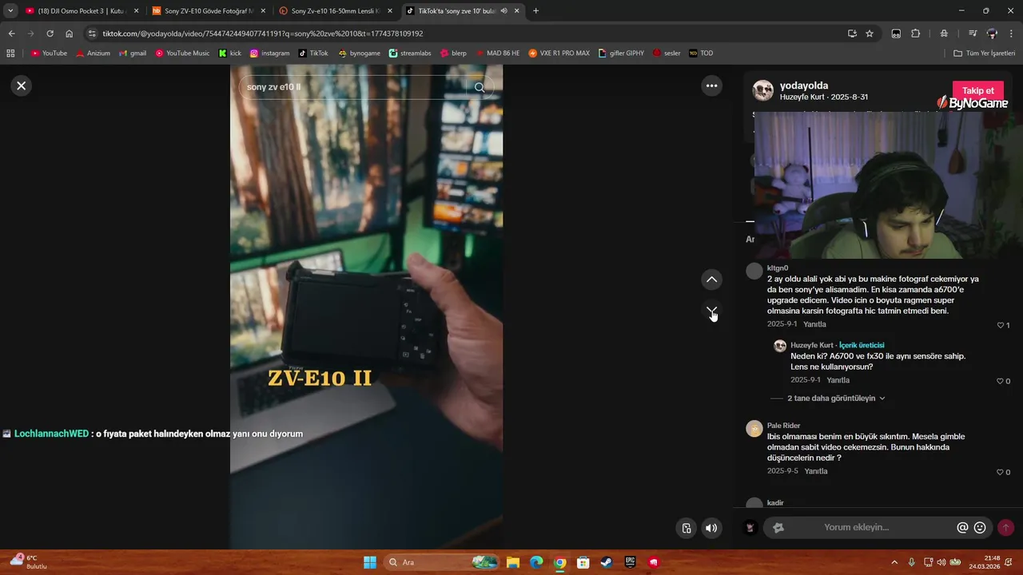Image resolution: width=1023 pixels, height=575 pixels.
Task: Open Chrome three-dot menu
Action: tap(1012, 34)
